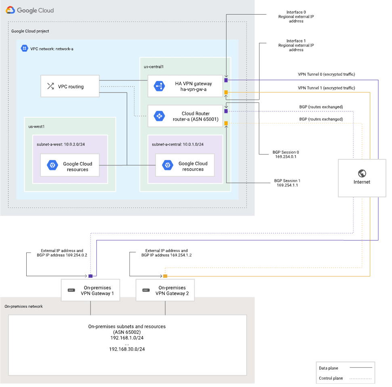Click the On-premises VPN Gateway 2 device icon

tap(146, 290)
